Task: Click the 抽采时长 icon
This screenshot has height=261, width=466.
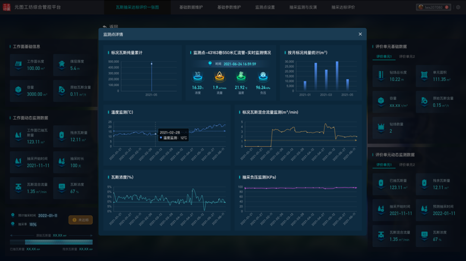Action: (62, 162)
